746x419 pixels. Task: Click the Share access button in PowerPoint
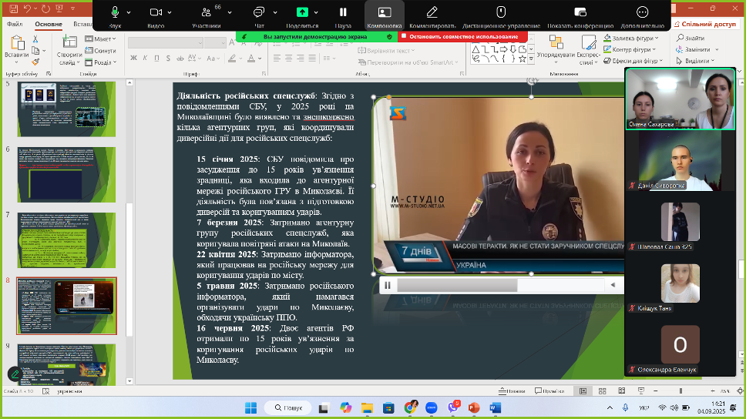pyautogui.click(x=704, y=24)
